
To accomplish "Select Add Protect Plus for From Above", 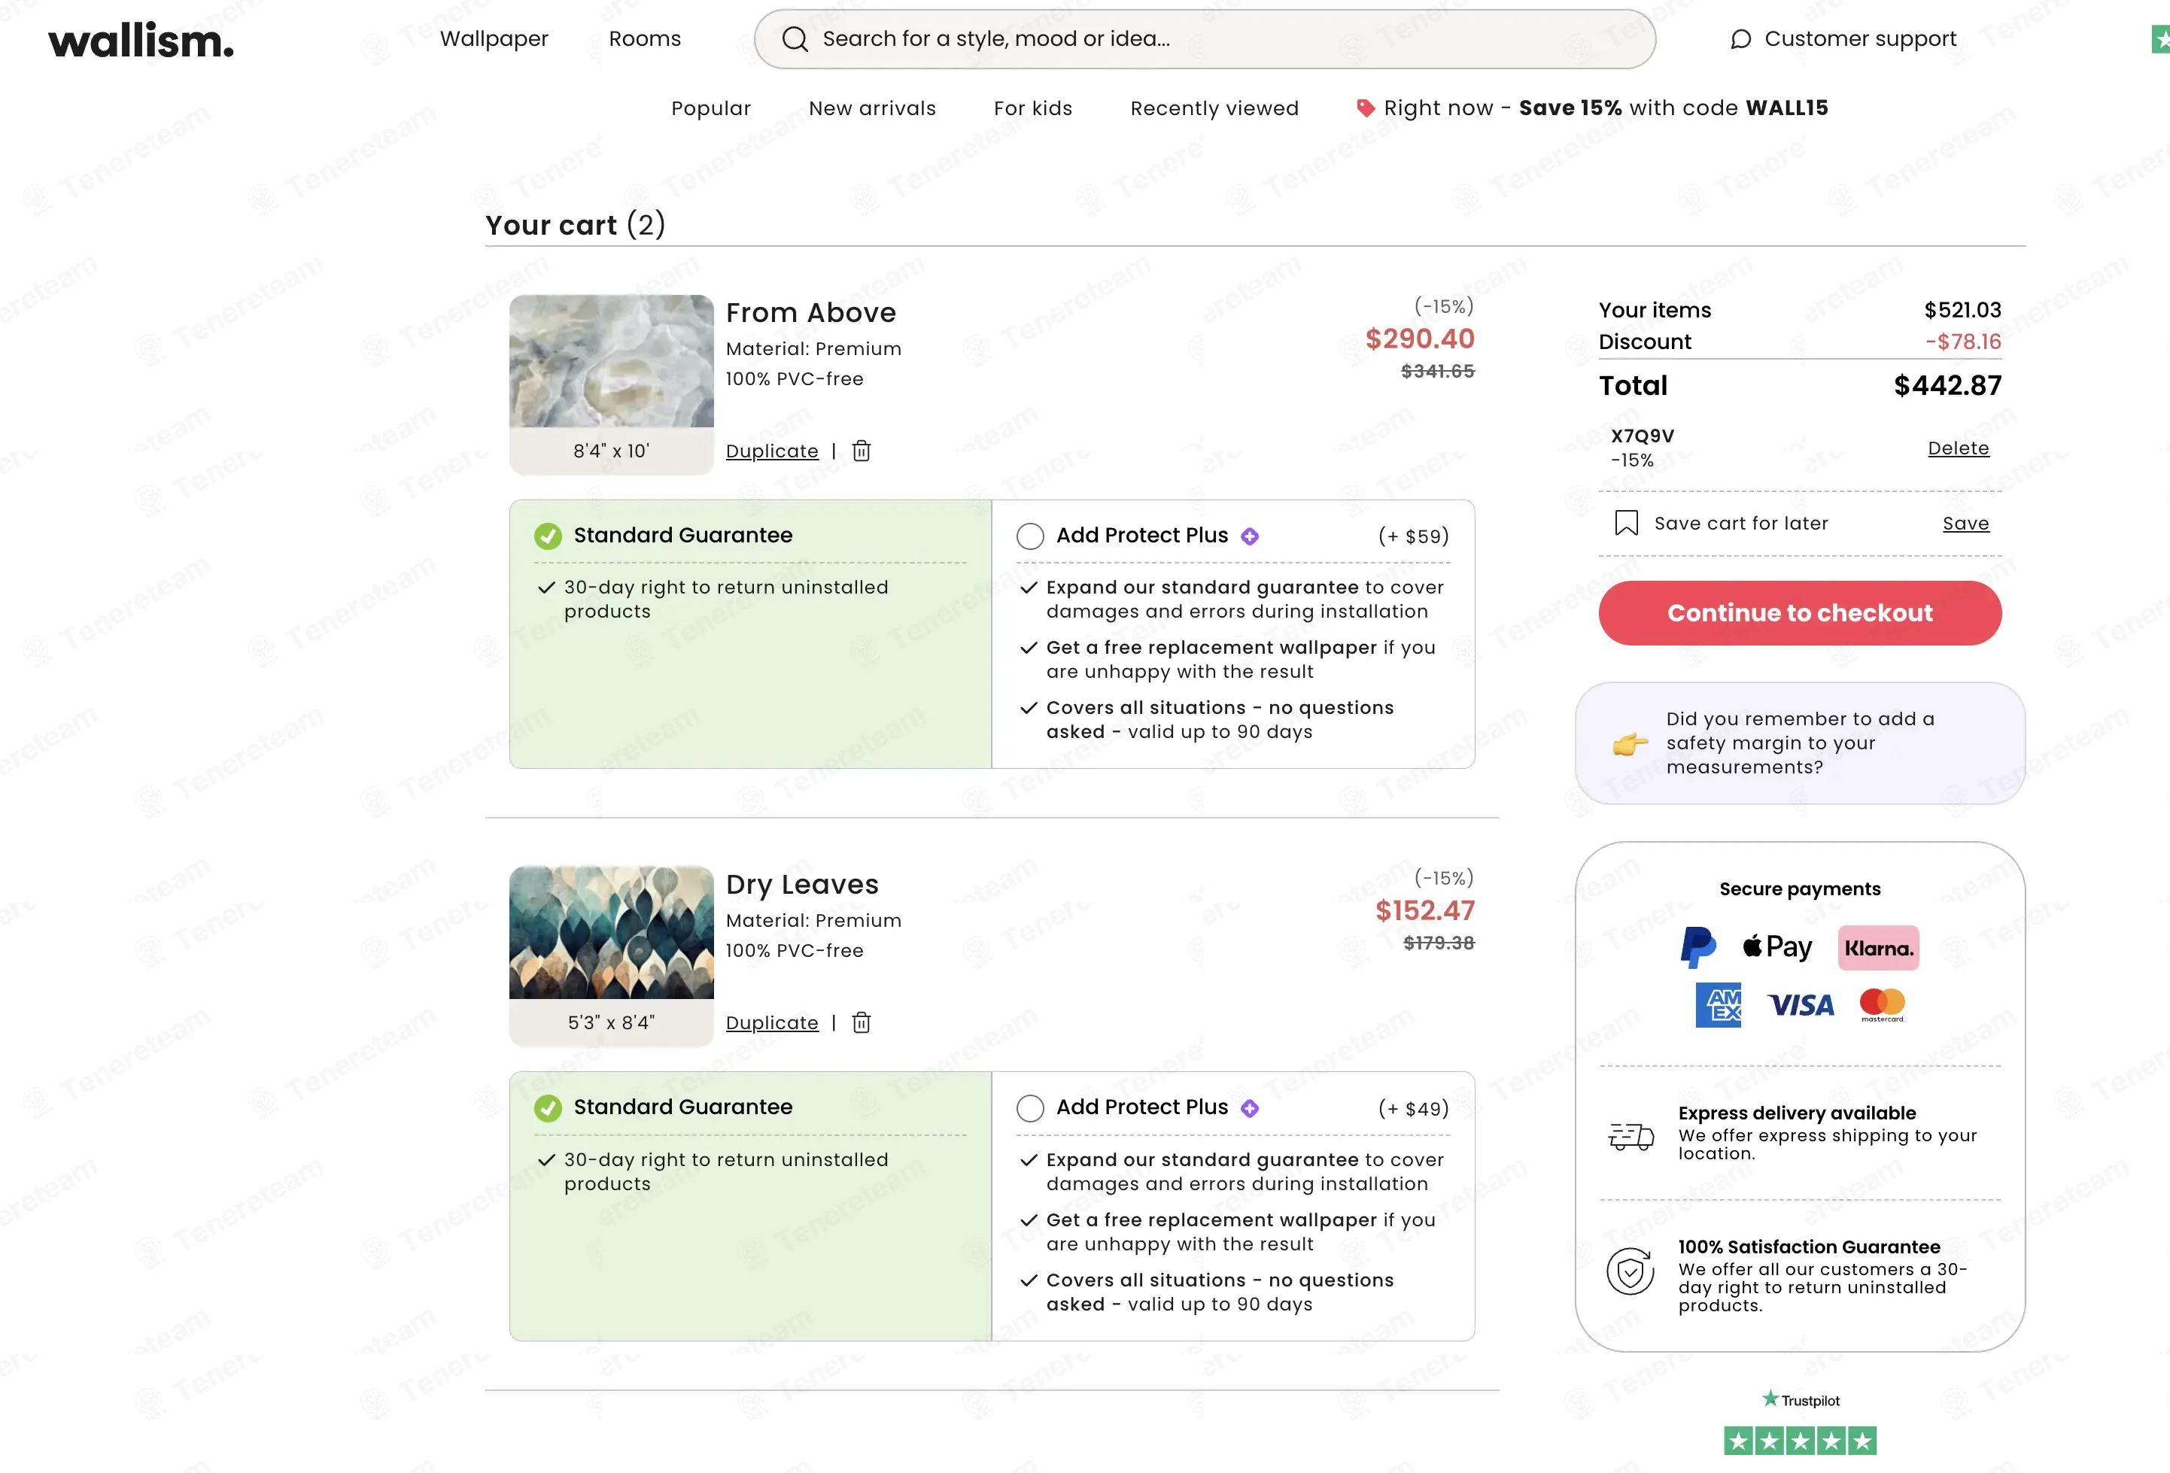I will point(1030,536).
